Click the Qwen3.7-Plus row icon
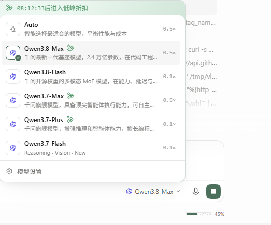 (x=13, y=124)
